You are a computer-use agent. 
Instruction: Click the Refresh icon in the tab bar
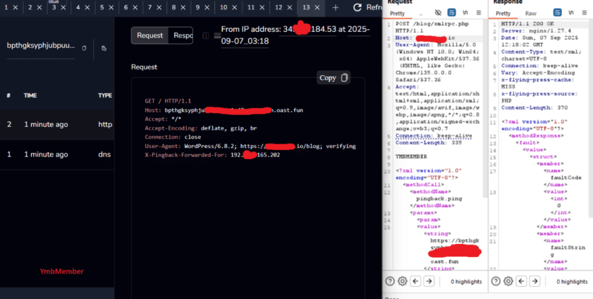tap(357, 8)
